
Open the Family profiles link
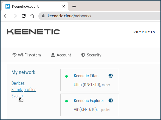(24, 89)
